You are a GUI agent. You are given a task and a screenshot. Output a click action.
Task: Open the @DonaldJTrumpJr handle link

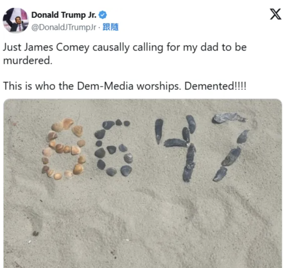pos(64,27)
